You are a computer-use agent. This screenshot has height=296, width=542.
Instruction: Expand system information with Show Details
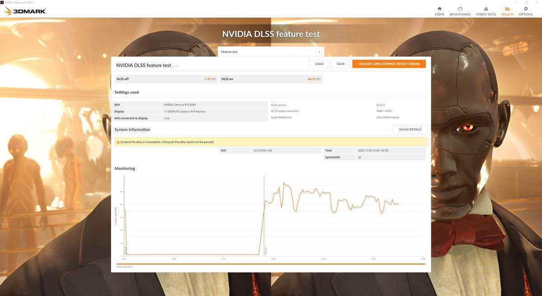410,130
